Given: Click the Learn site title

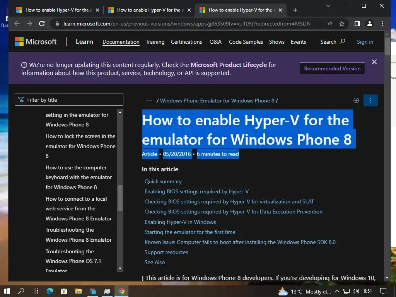Looking at the screenshot, I should (84, 42).
